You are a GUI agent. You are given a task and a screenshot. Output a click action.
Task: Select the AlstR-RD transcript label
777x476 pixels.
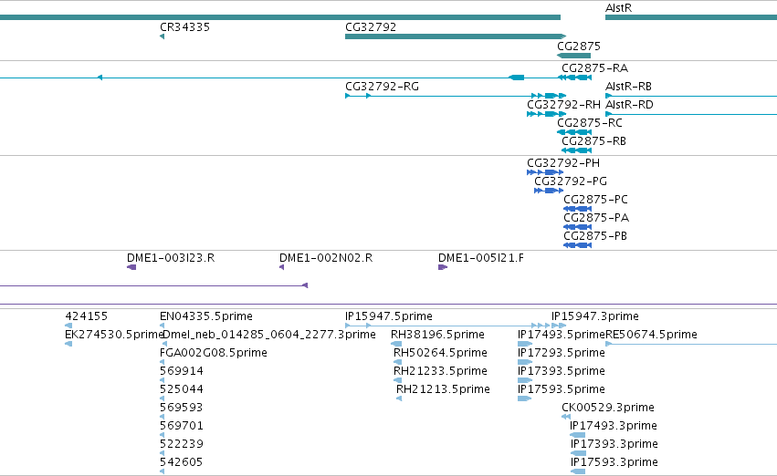click(x=629, y=105)
